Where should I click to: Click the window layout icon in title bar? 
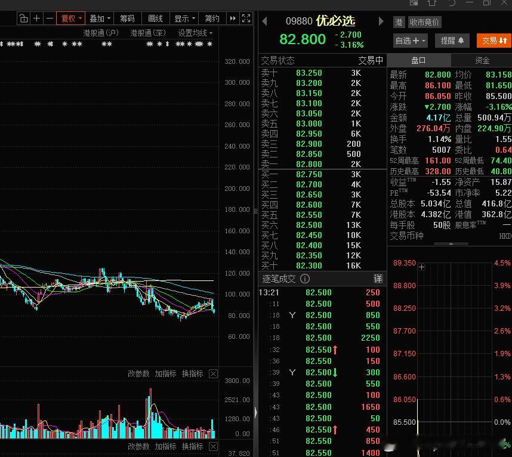click(x=414, y=2)
